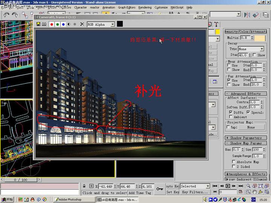Select the Zoom All tool
Viewport: 271px width, 203px height.
pos(254,186)
